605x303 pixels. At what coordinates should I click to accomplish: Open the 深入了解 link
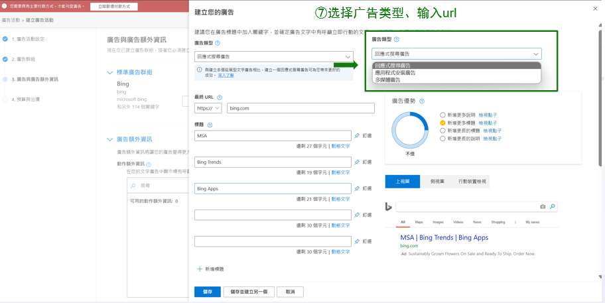(x=226, y=75)
